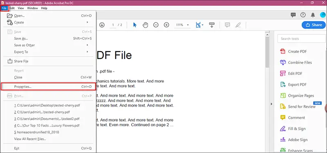Click the Zoom In plus icon
This screenshot has width=327, height=153.
[x=166, y=25]
